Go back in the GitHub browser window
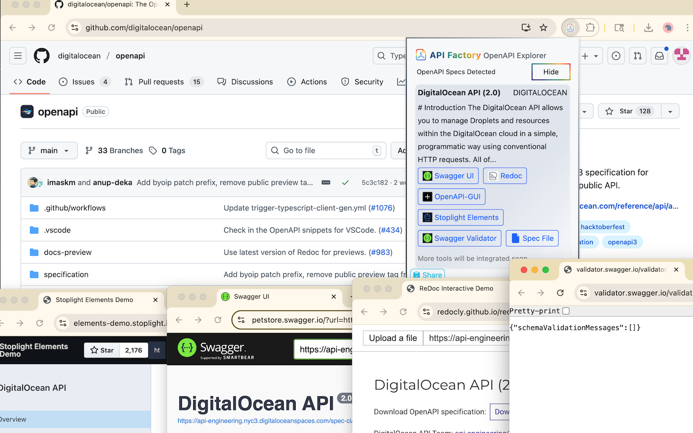This screenshot has height=433, width=693. tap(12, 28)
